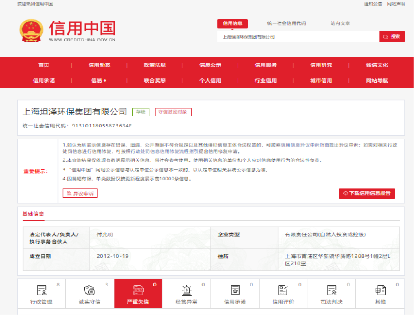Select the 基础信息 tab
Viewport: 414px width, 315px height.
click(x=33, y=214)
